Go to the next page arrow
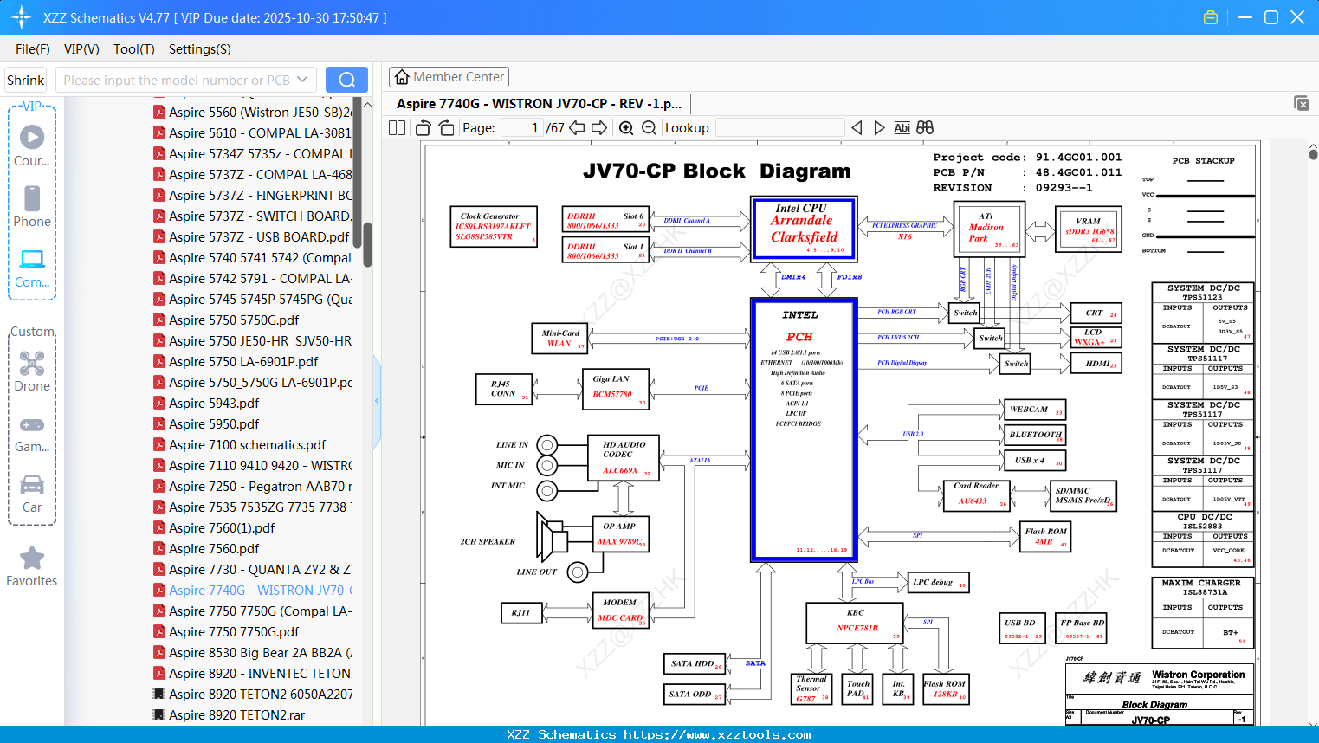1319x743 pixels. tap(599, 128)
